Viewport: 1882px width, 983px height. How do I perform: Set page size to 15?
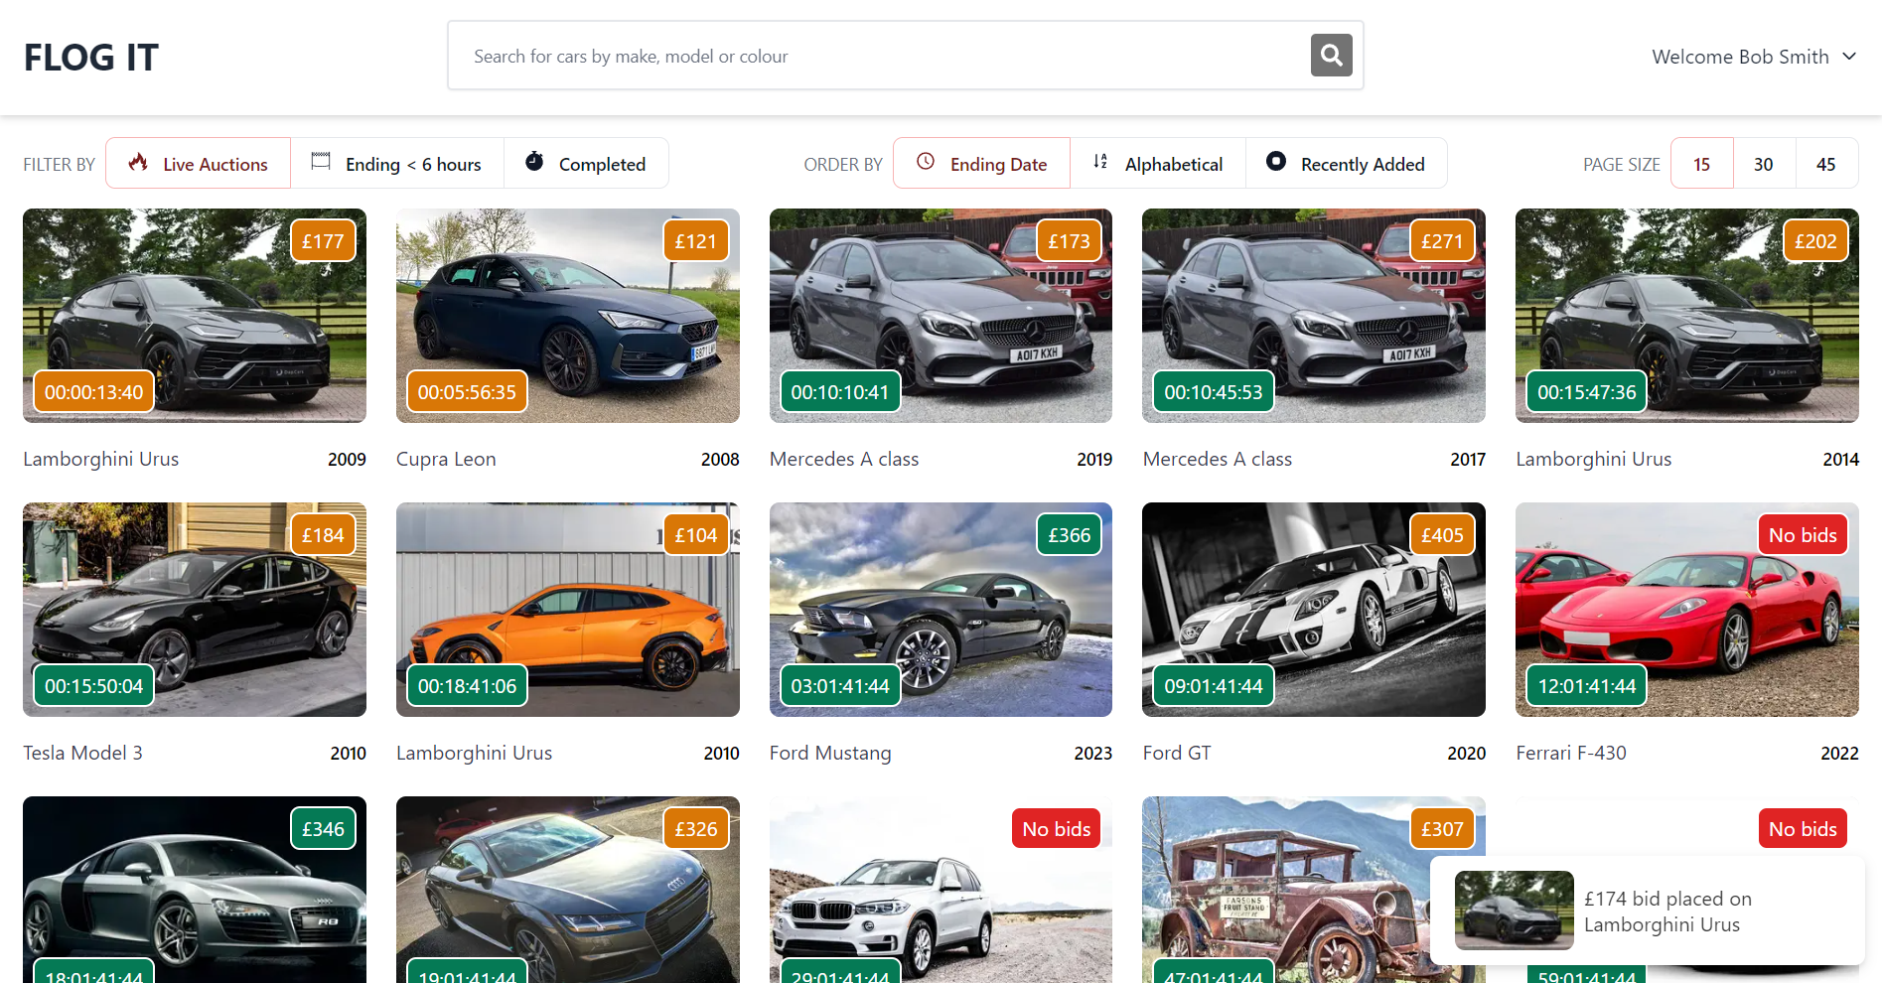click(1702, 163)
